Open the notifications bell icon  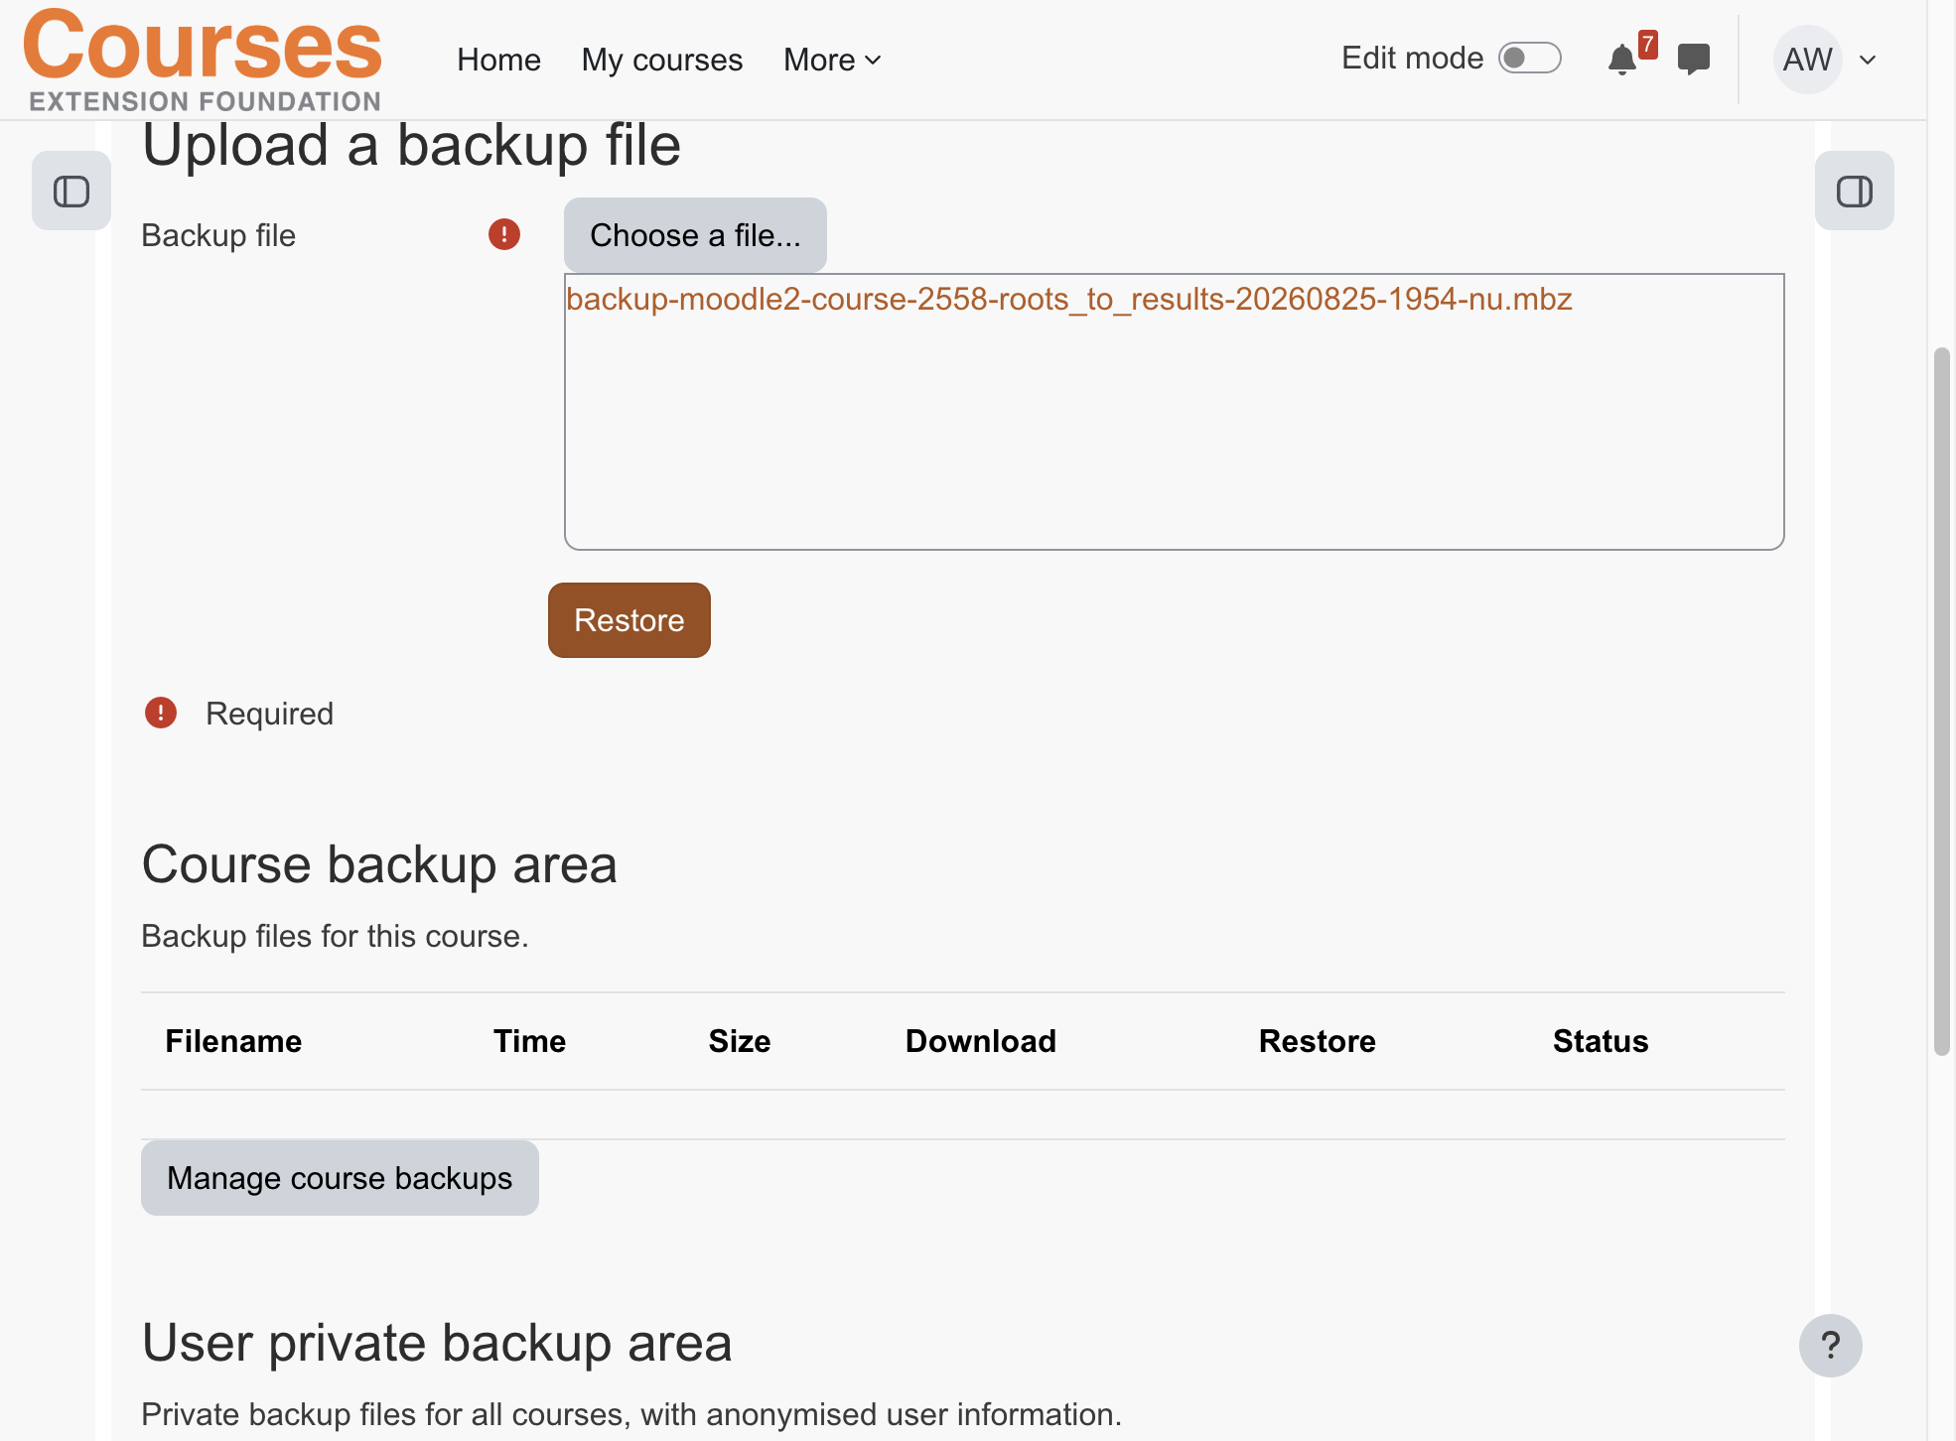[1622, 60]
